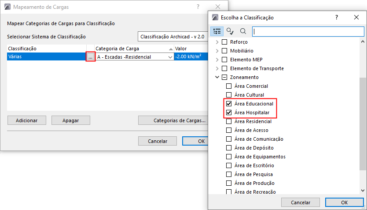Enable Área Residencial checkbox

pos(229,121)
